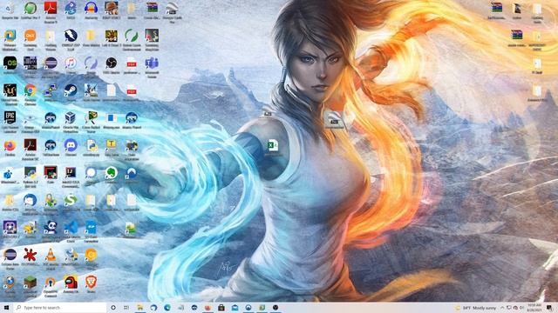Launch Minecraft from the desktop
This screenshot has width=558, height=313.
[31, 286]
